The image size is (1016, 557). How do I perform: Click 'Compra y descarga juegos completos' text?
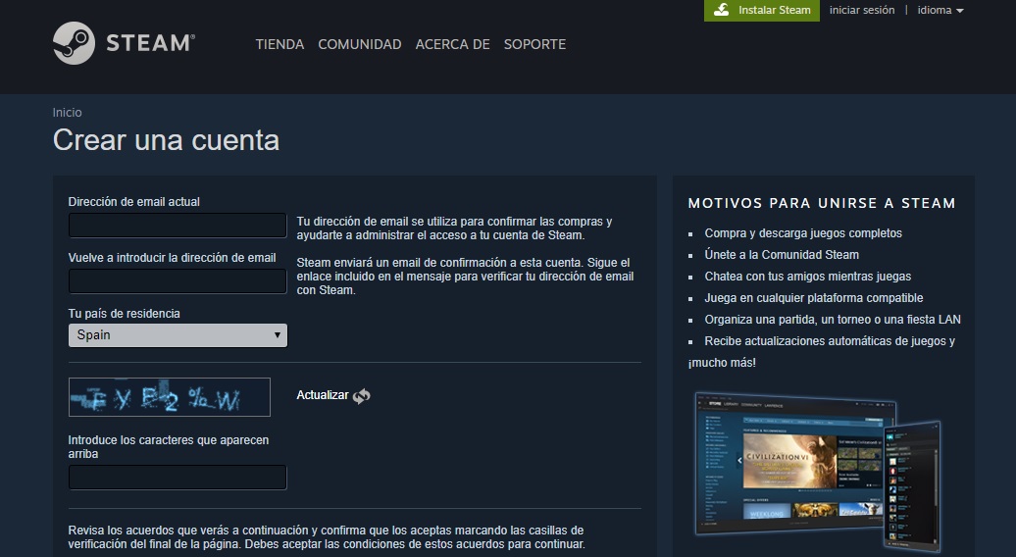click(803, 233)
